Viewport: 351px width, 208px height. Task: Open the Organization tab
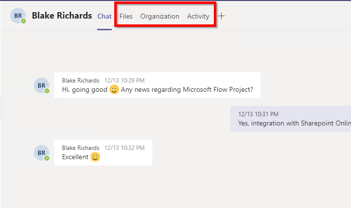click(x=160, y=16)
